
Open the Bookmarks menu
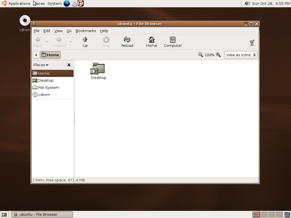point(86,31)
